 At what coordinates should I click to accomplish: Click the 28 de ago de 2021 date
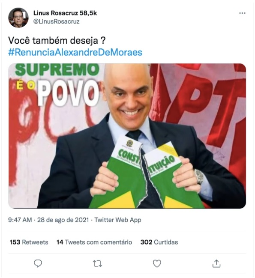pos(63,220)
